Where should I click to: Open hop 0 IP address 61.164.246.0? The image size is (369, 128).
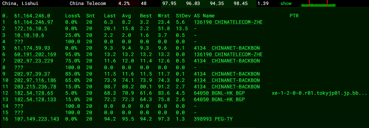[32, 16]
